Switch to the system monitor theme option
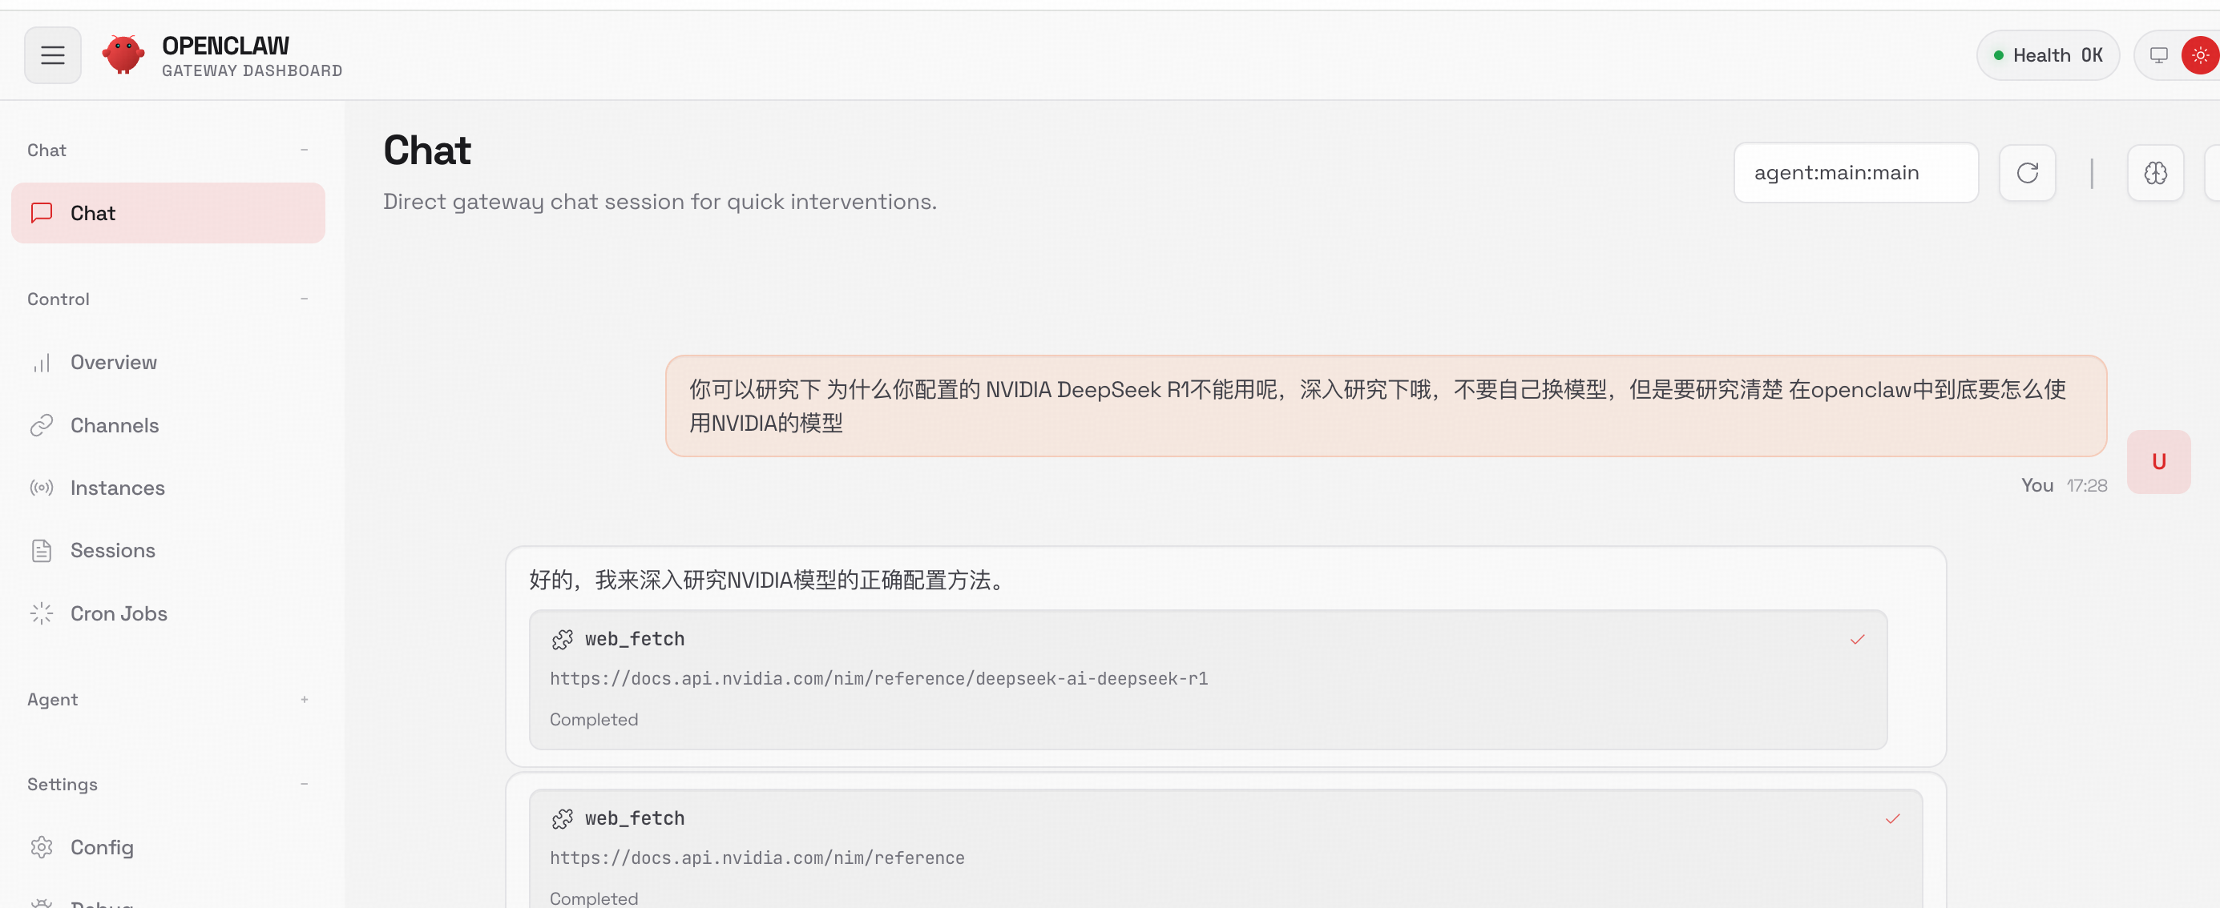 2158,55
